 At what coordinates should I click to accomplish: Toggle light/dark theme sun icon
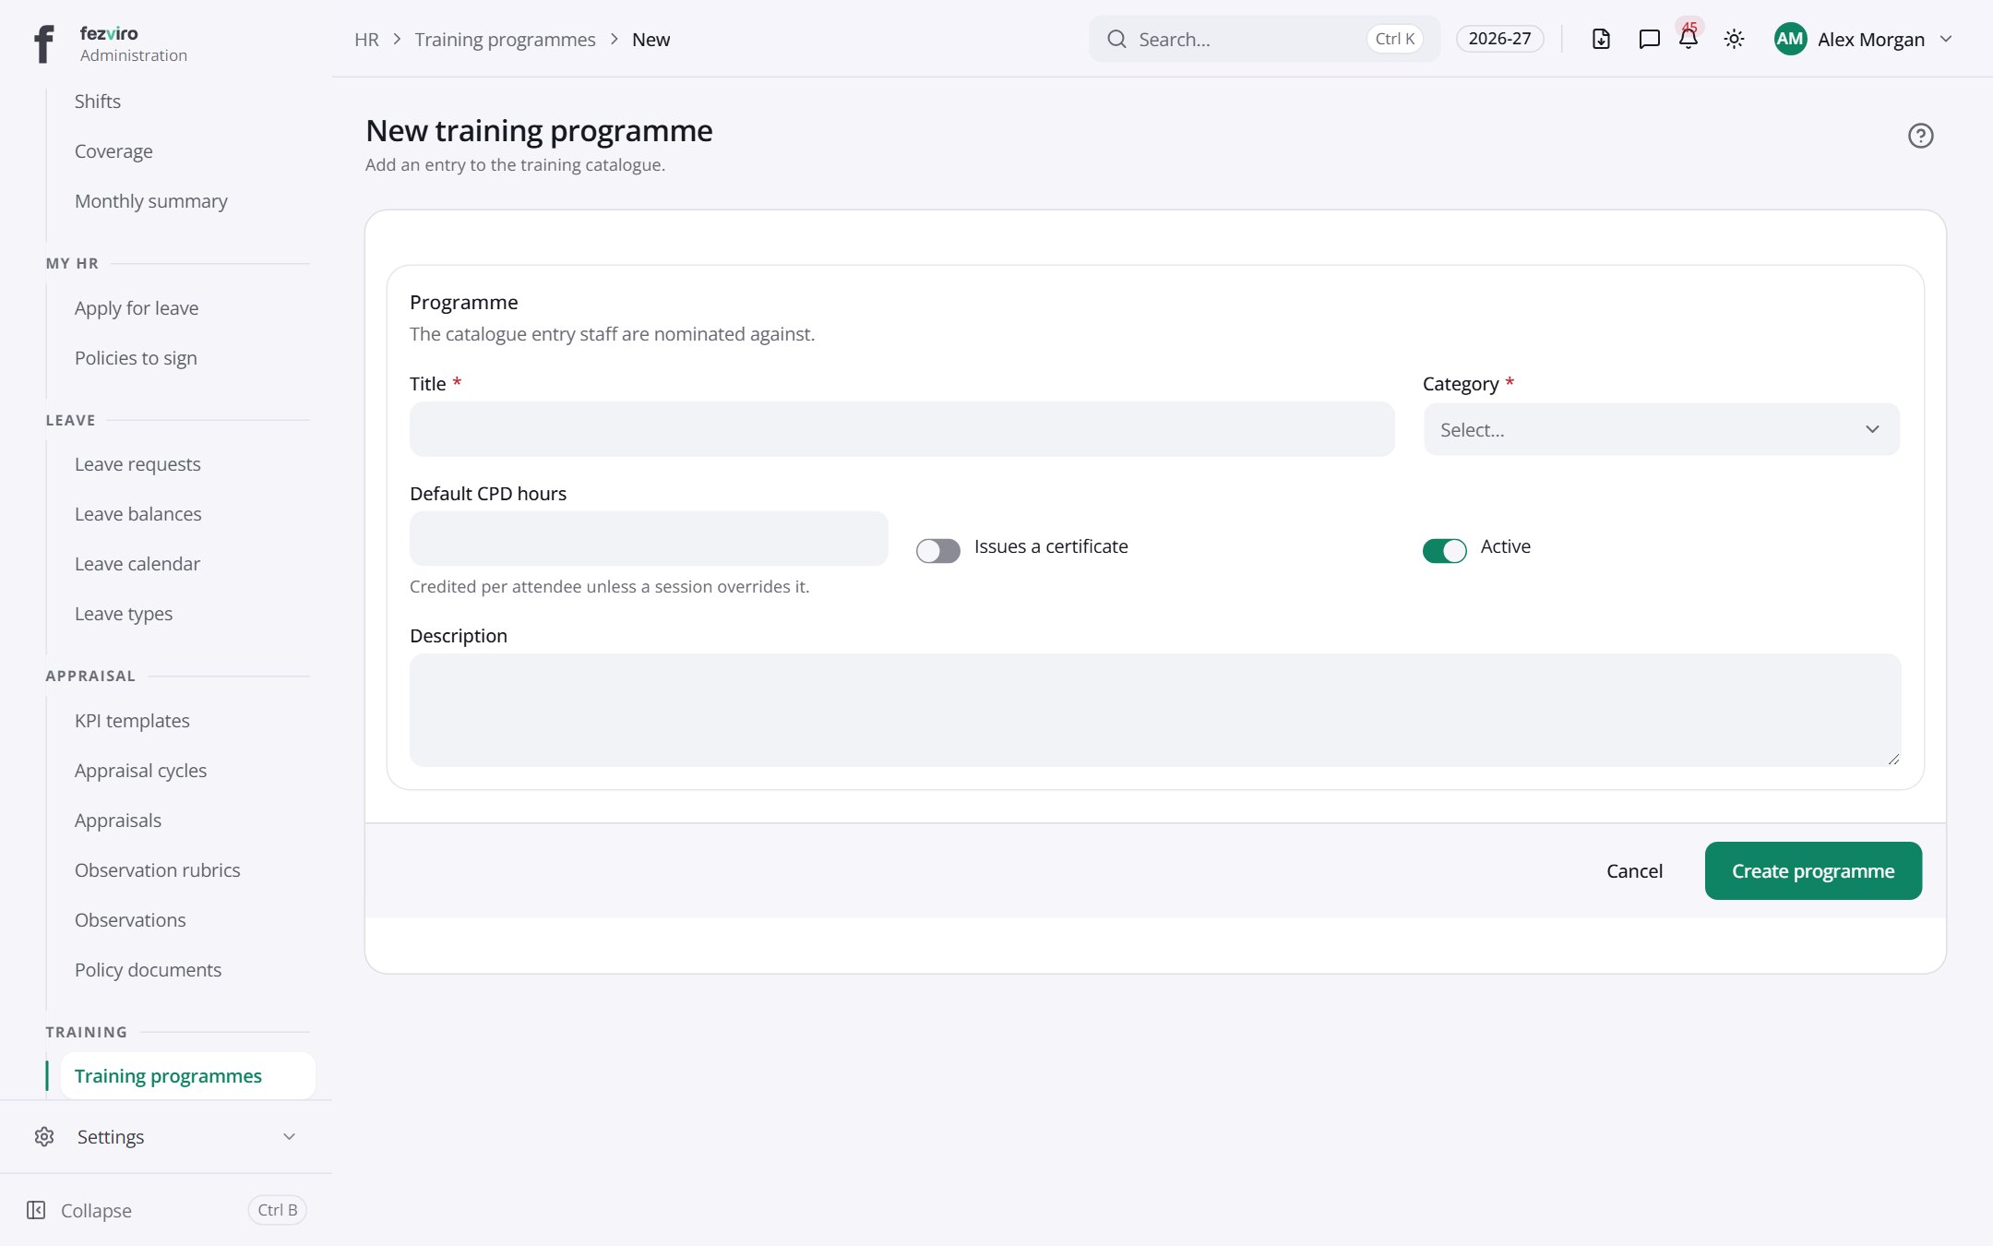point(1734,39)
